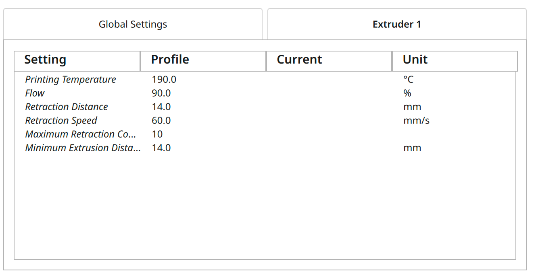Switch to the Global Settings tab
This screenshot has width=534, height=276.
coord(133,24)
